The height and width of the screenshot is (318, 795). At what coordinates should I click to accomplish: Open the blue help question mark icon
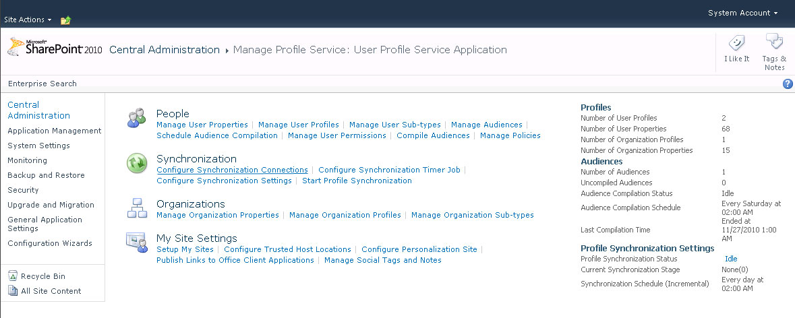tap(788, 84)
